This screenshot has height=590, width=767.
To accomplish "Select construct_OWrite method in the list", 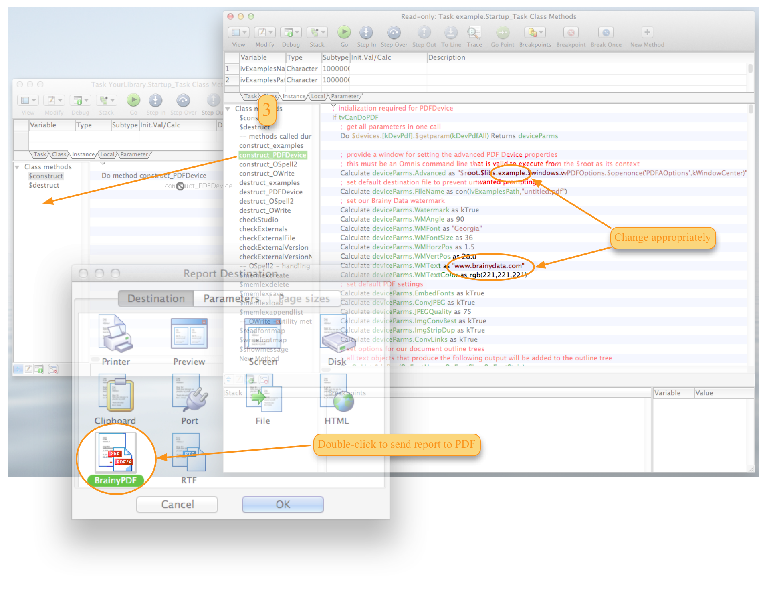I will click(x=266, y=174).
